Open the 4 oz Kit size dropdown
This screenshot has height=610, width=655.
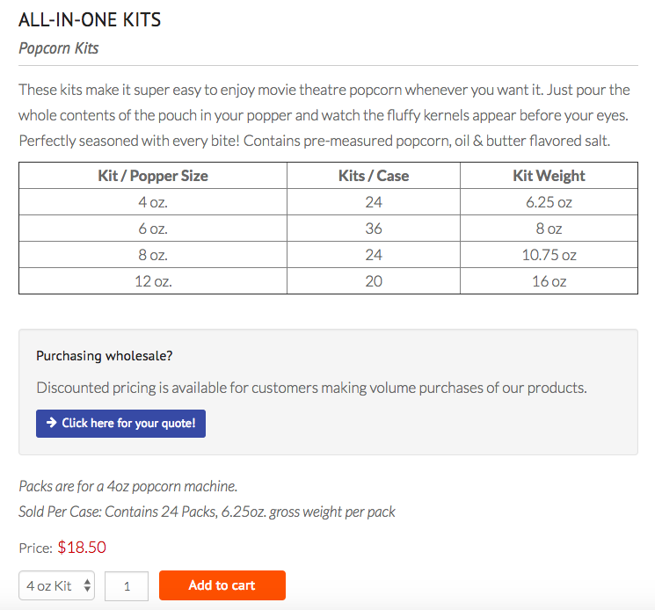(58, 585)
